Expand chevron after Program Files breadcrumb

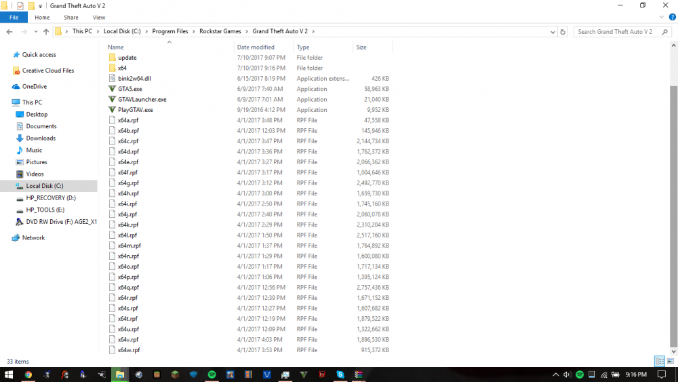coord(194,31)
